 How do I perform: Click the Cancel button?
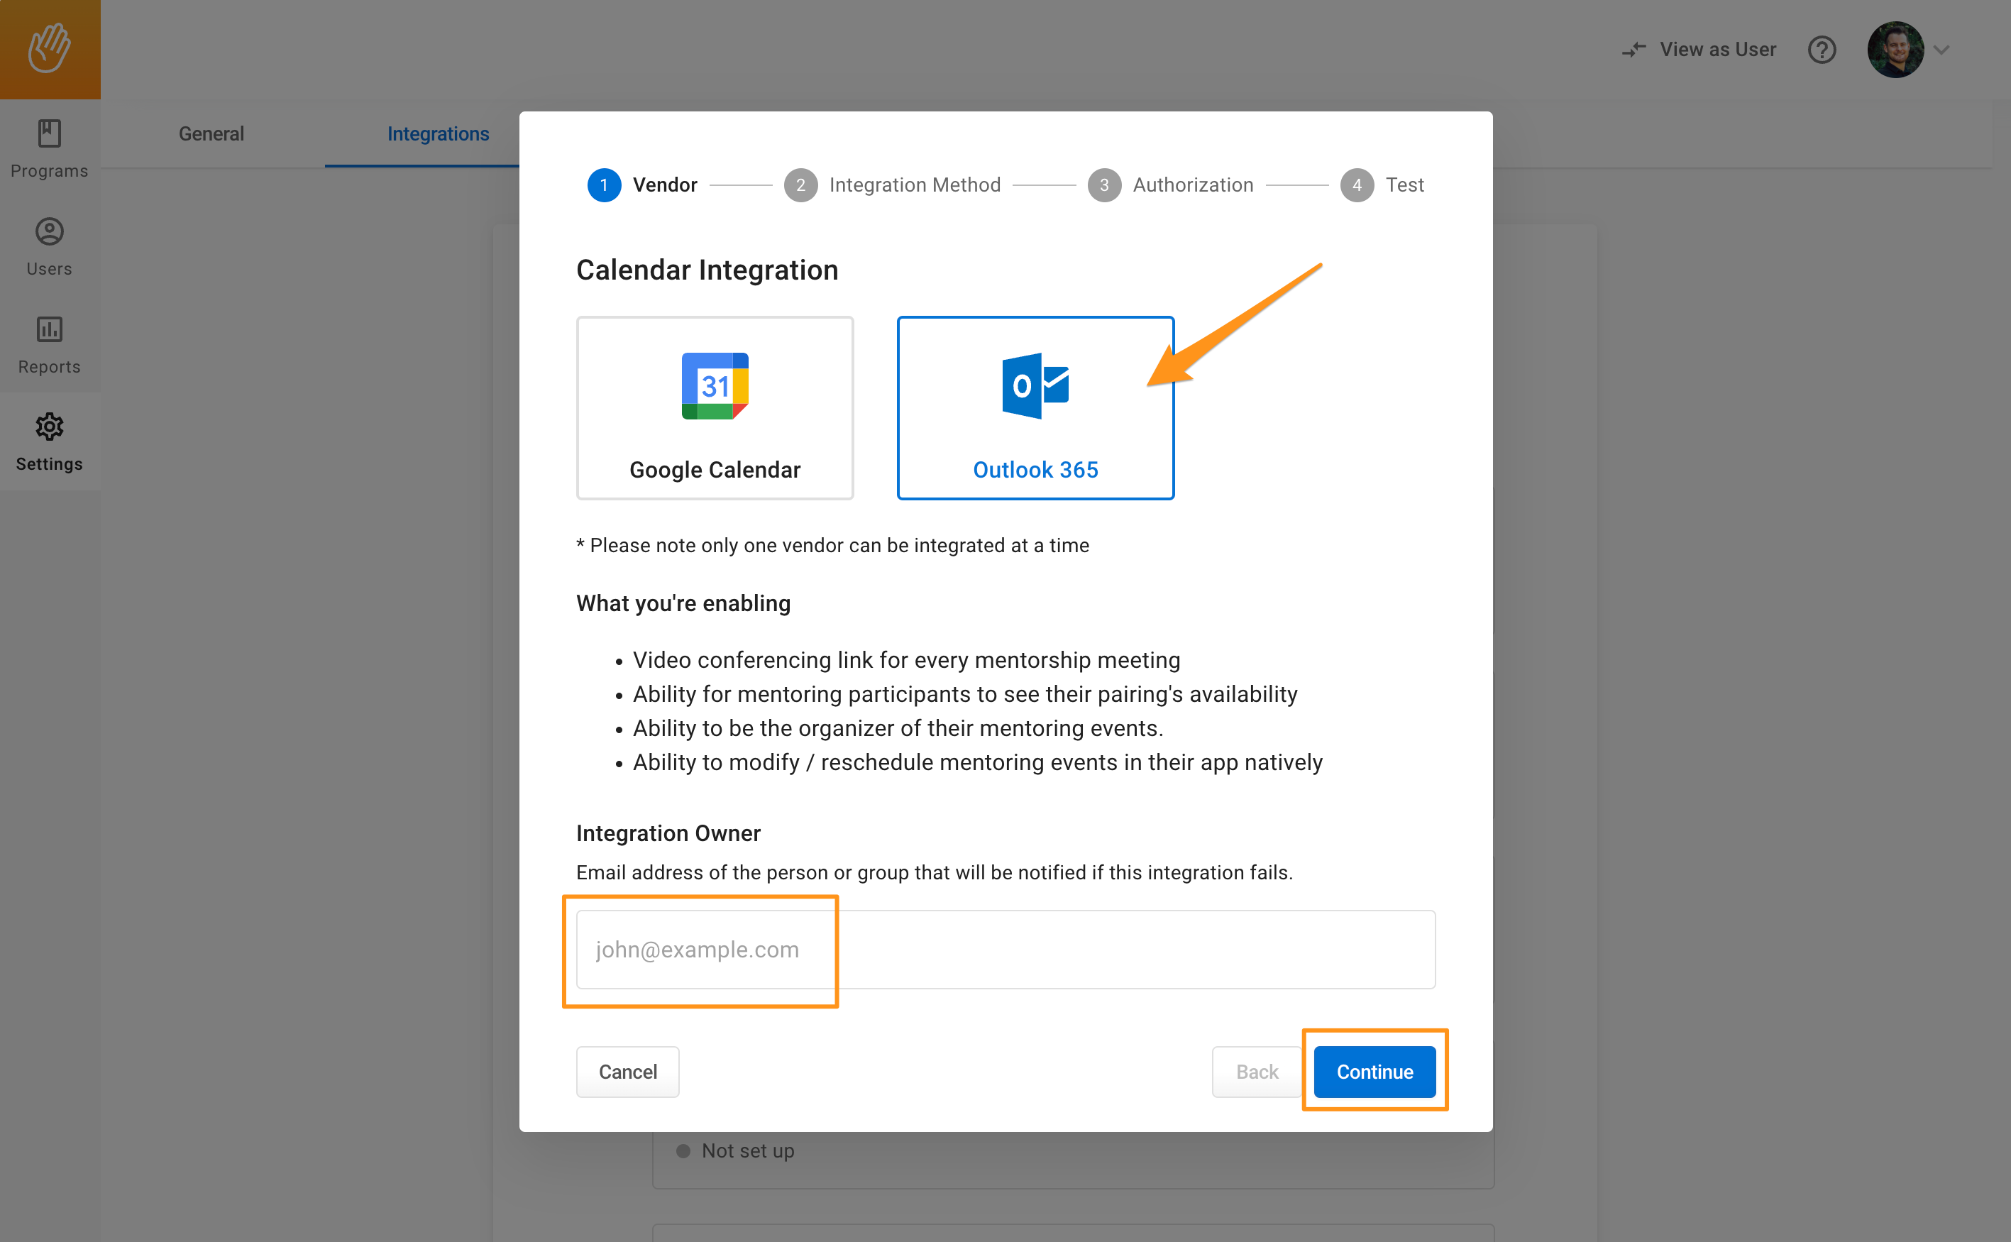(627, 1071)
